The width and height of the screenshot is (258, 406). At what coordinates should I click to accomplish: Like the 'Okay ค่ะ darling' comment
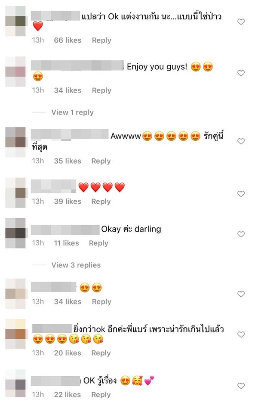click(x=241, y=234)
